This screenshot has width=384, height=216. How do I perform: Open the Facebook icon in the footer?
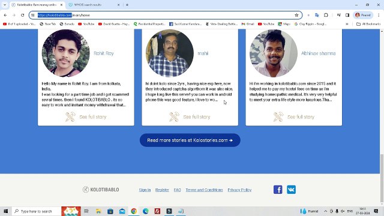[x=278, y=190]
